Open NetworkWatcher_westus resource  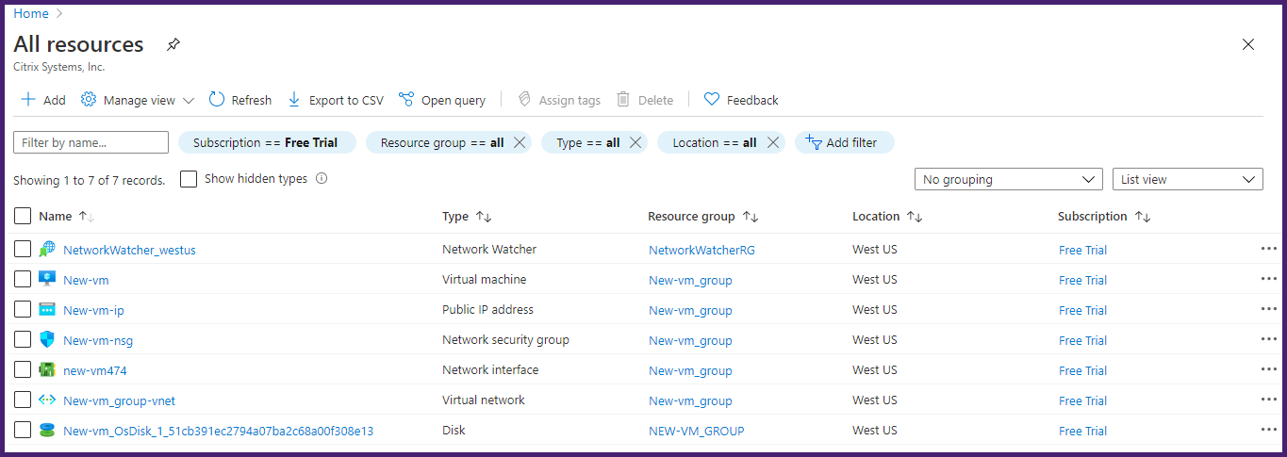click(129, 250)
